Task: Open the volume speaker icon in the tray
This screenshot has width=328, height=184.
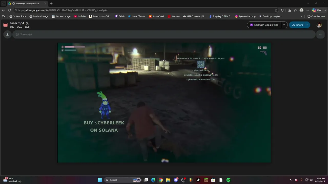Action: (311, 180)
